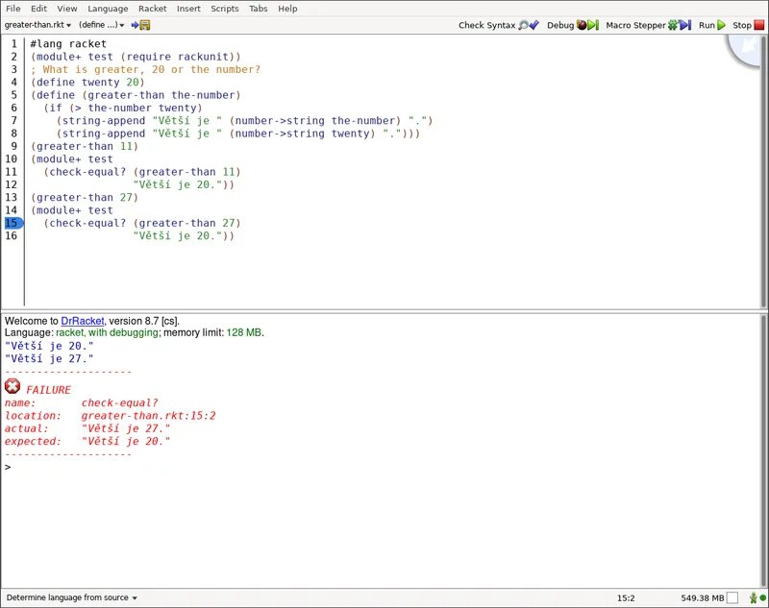The height and width of the screenshot is (608, 769).
Task: Click line number 1 in the gutter
Action: click(14, 43)
